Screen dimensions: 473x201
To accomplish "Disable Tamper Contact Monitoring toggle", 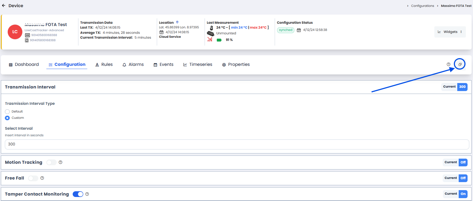I will coord(78,194).
